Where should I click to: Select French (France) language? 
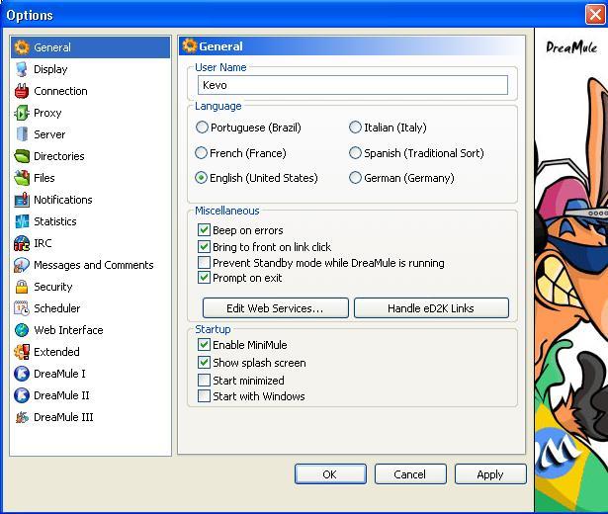[x=201, y=153]
